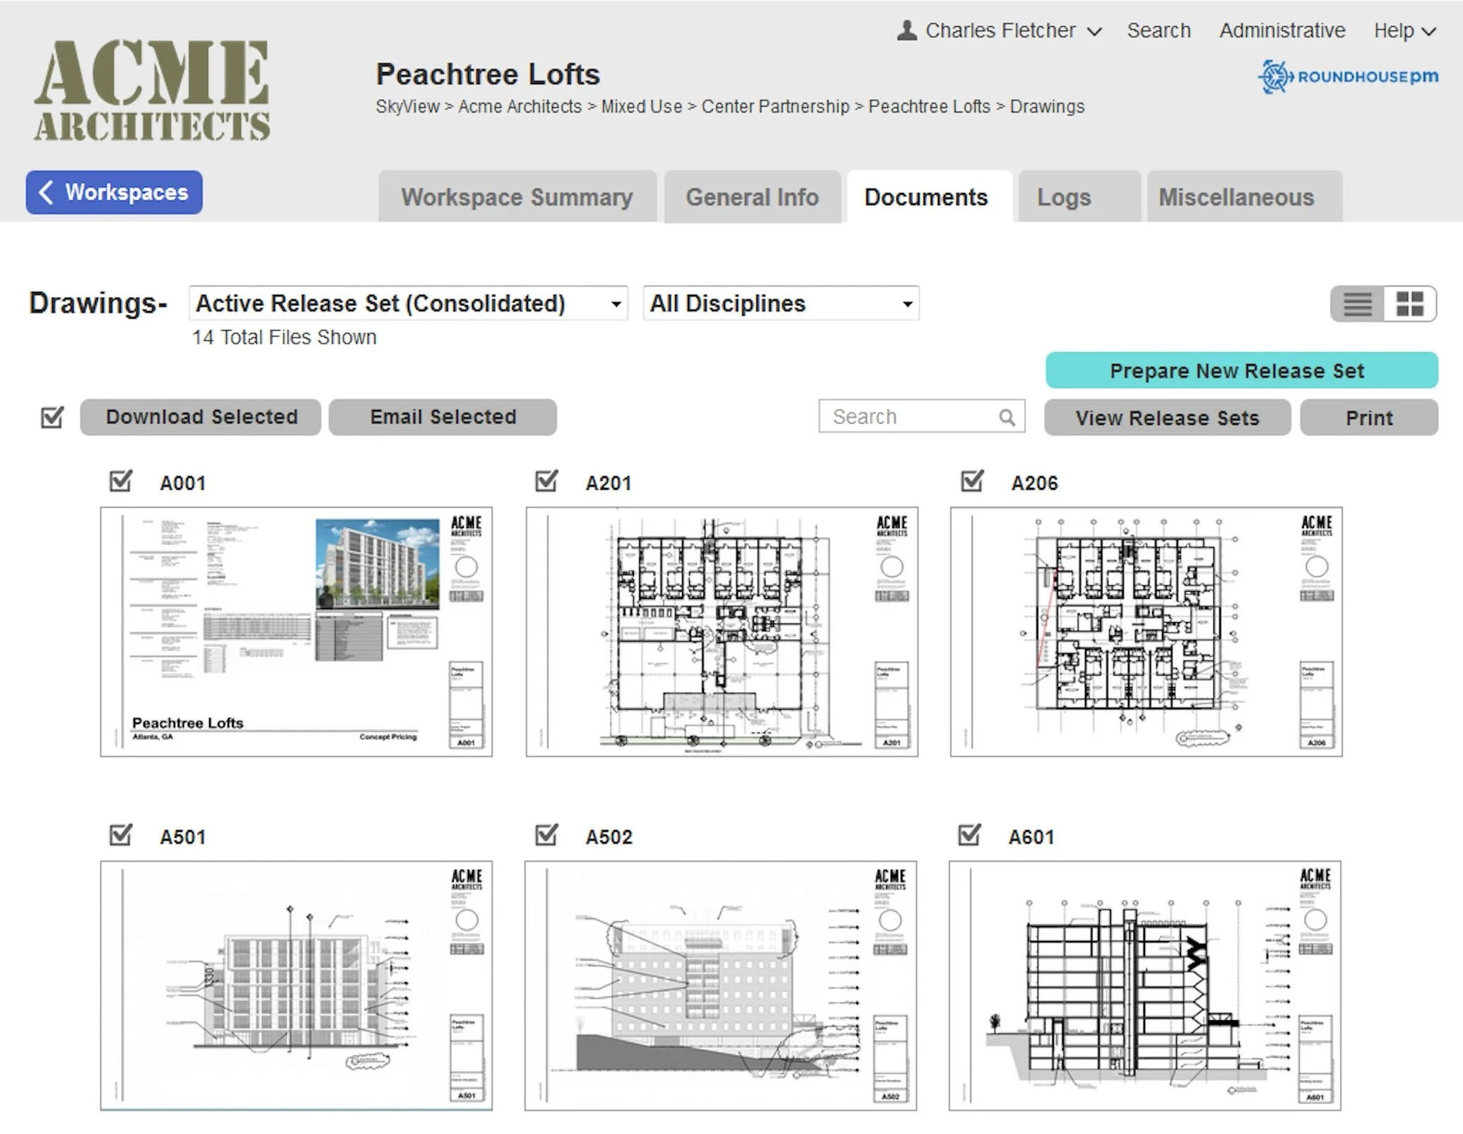Click the search magnifier icon
This screenshot has height=1134, width=1463.
(1007, 417)
